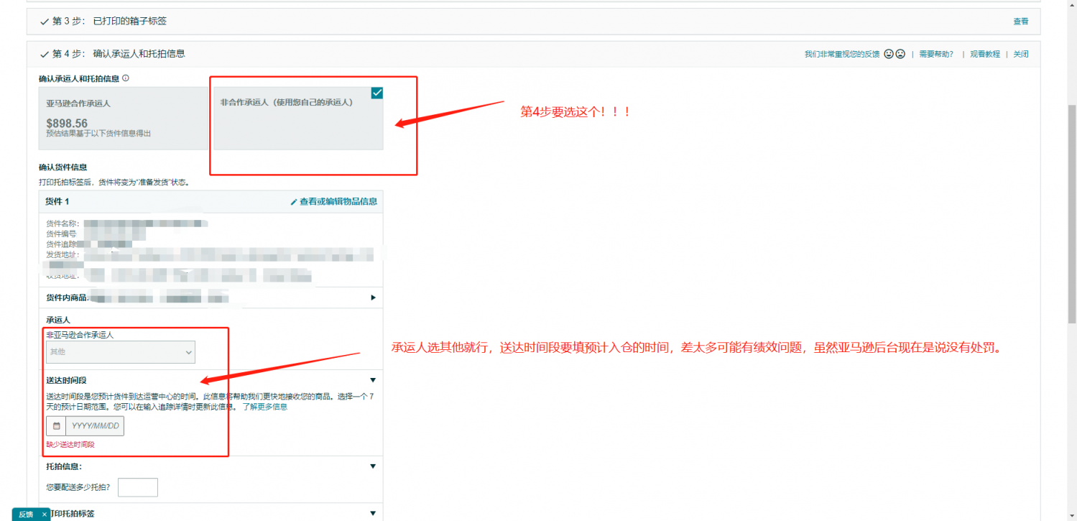
Task: Open the 需要帮助? link
Action: [x=937, y=54]
